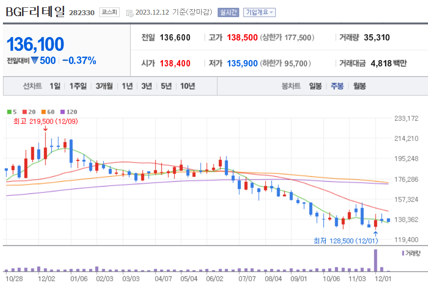Click the BGF리테일 stock name heading
428x292 pixels.
tap(35, 11)
